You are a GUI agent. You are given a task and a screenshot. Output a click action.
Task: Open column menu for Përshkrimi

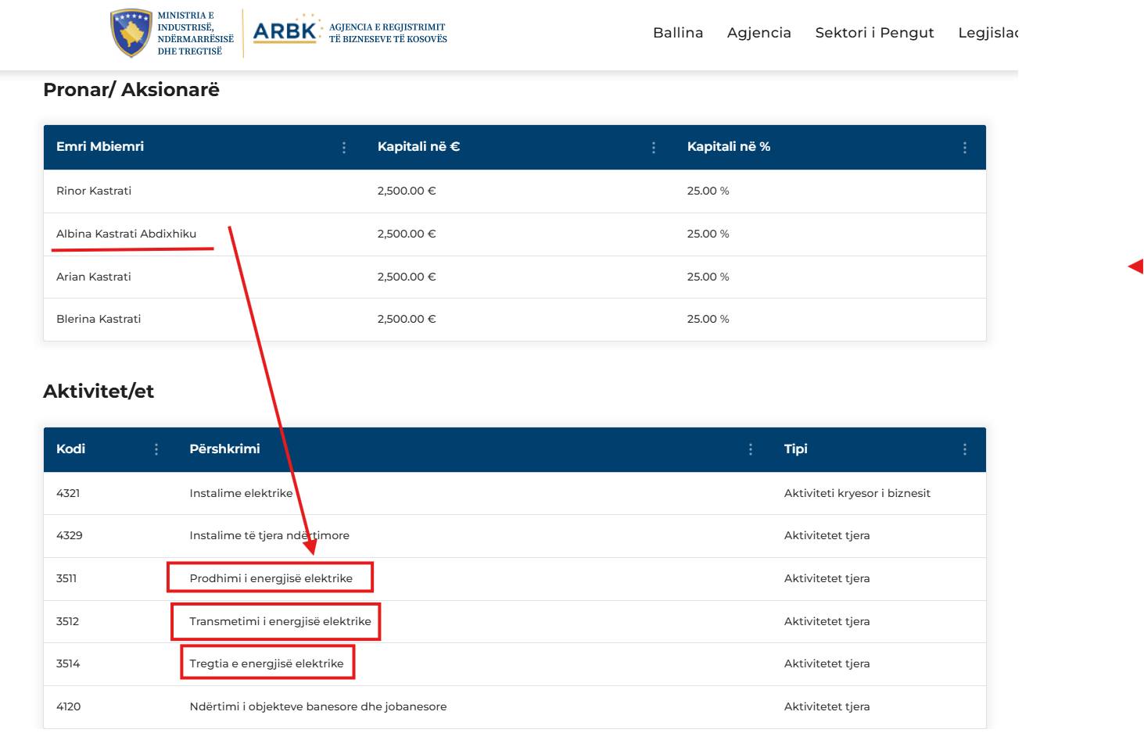[x=751, y=449]
